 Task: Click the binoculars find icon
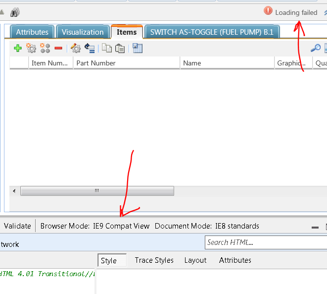[x=15, y=12]
